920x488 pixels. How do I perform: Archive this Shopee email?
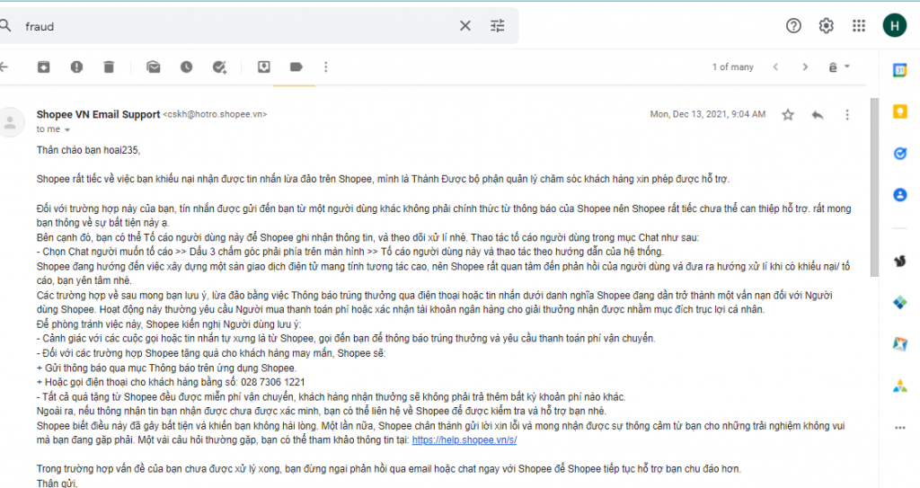point(43,67)
